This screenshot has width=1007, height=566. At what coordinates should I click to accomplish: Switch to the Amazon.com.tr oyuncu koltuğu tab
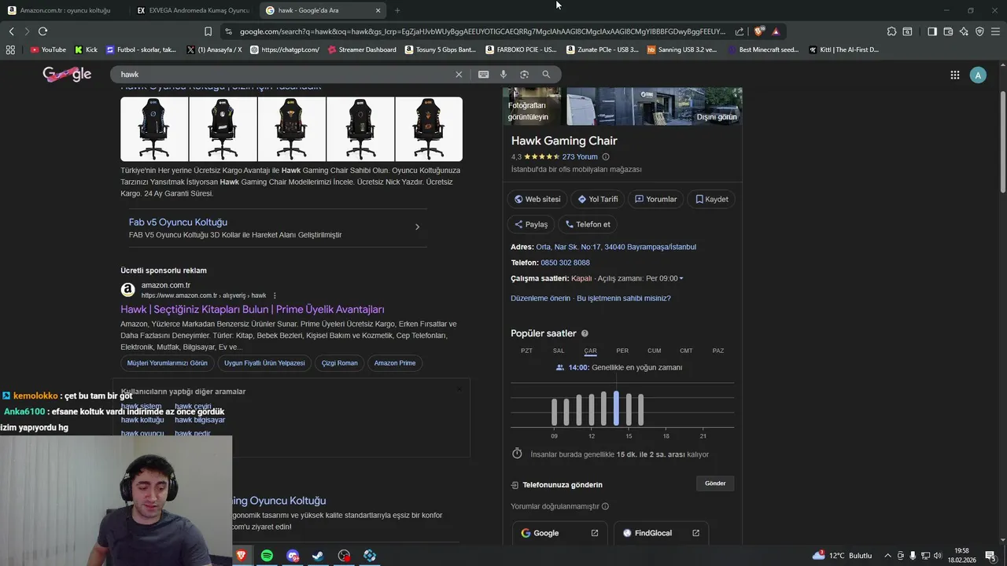point(64,10)
